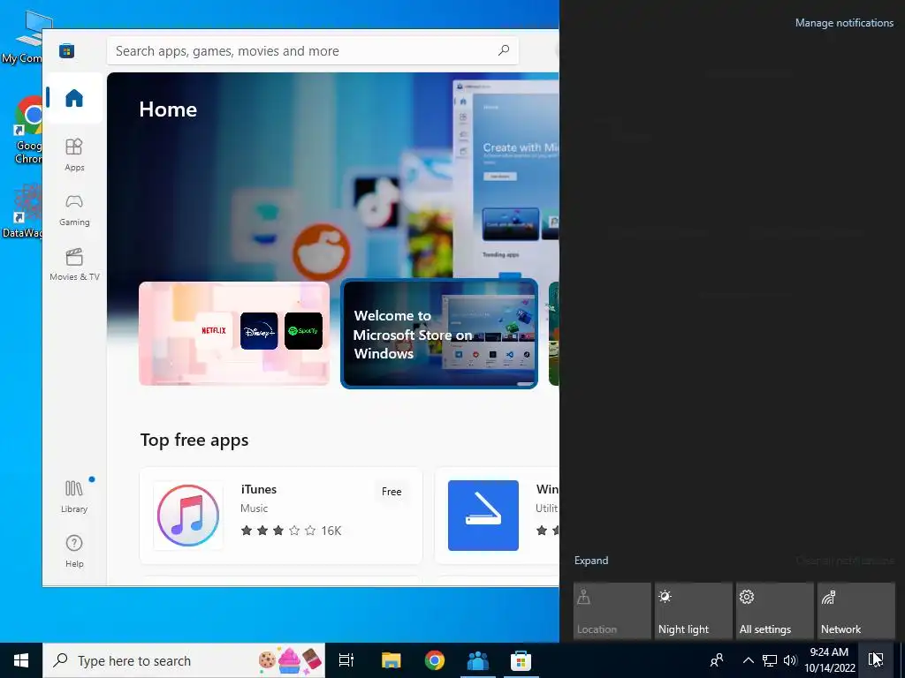Open the iTunes app listing
The image size is (905, 678).
281,516
